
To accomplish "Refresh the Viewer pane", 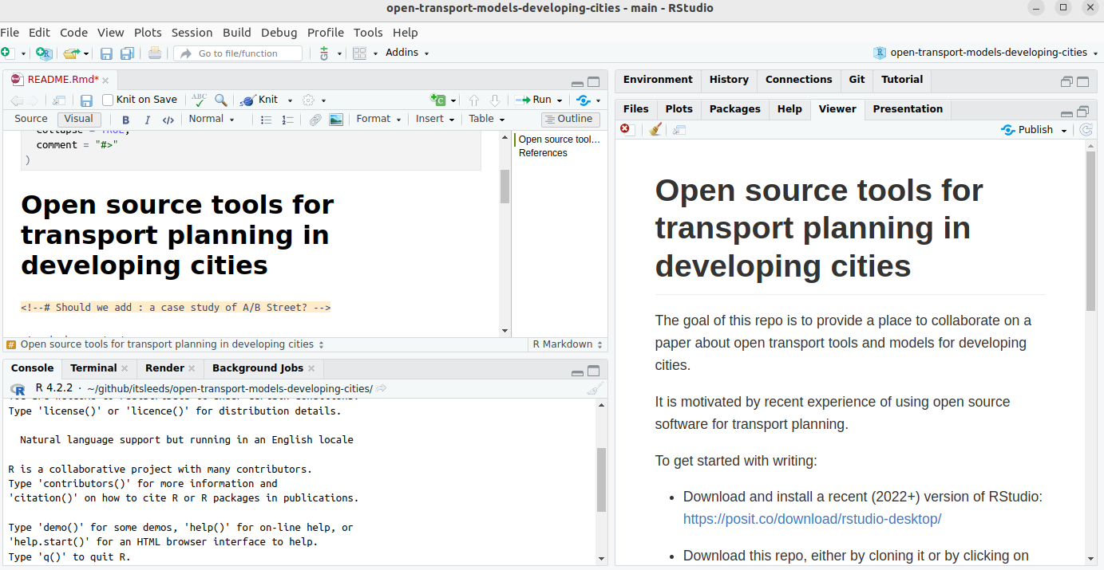I will (1086, 129).
